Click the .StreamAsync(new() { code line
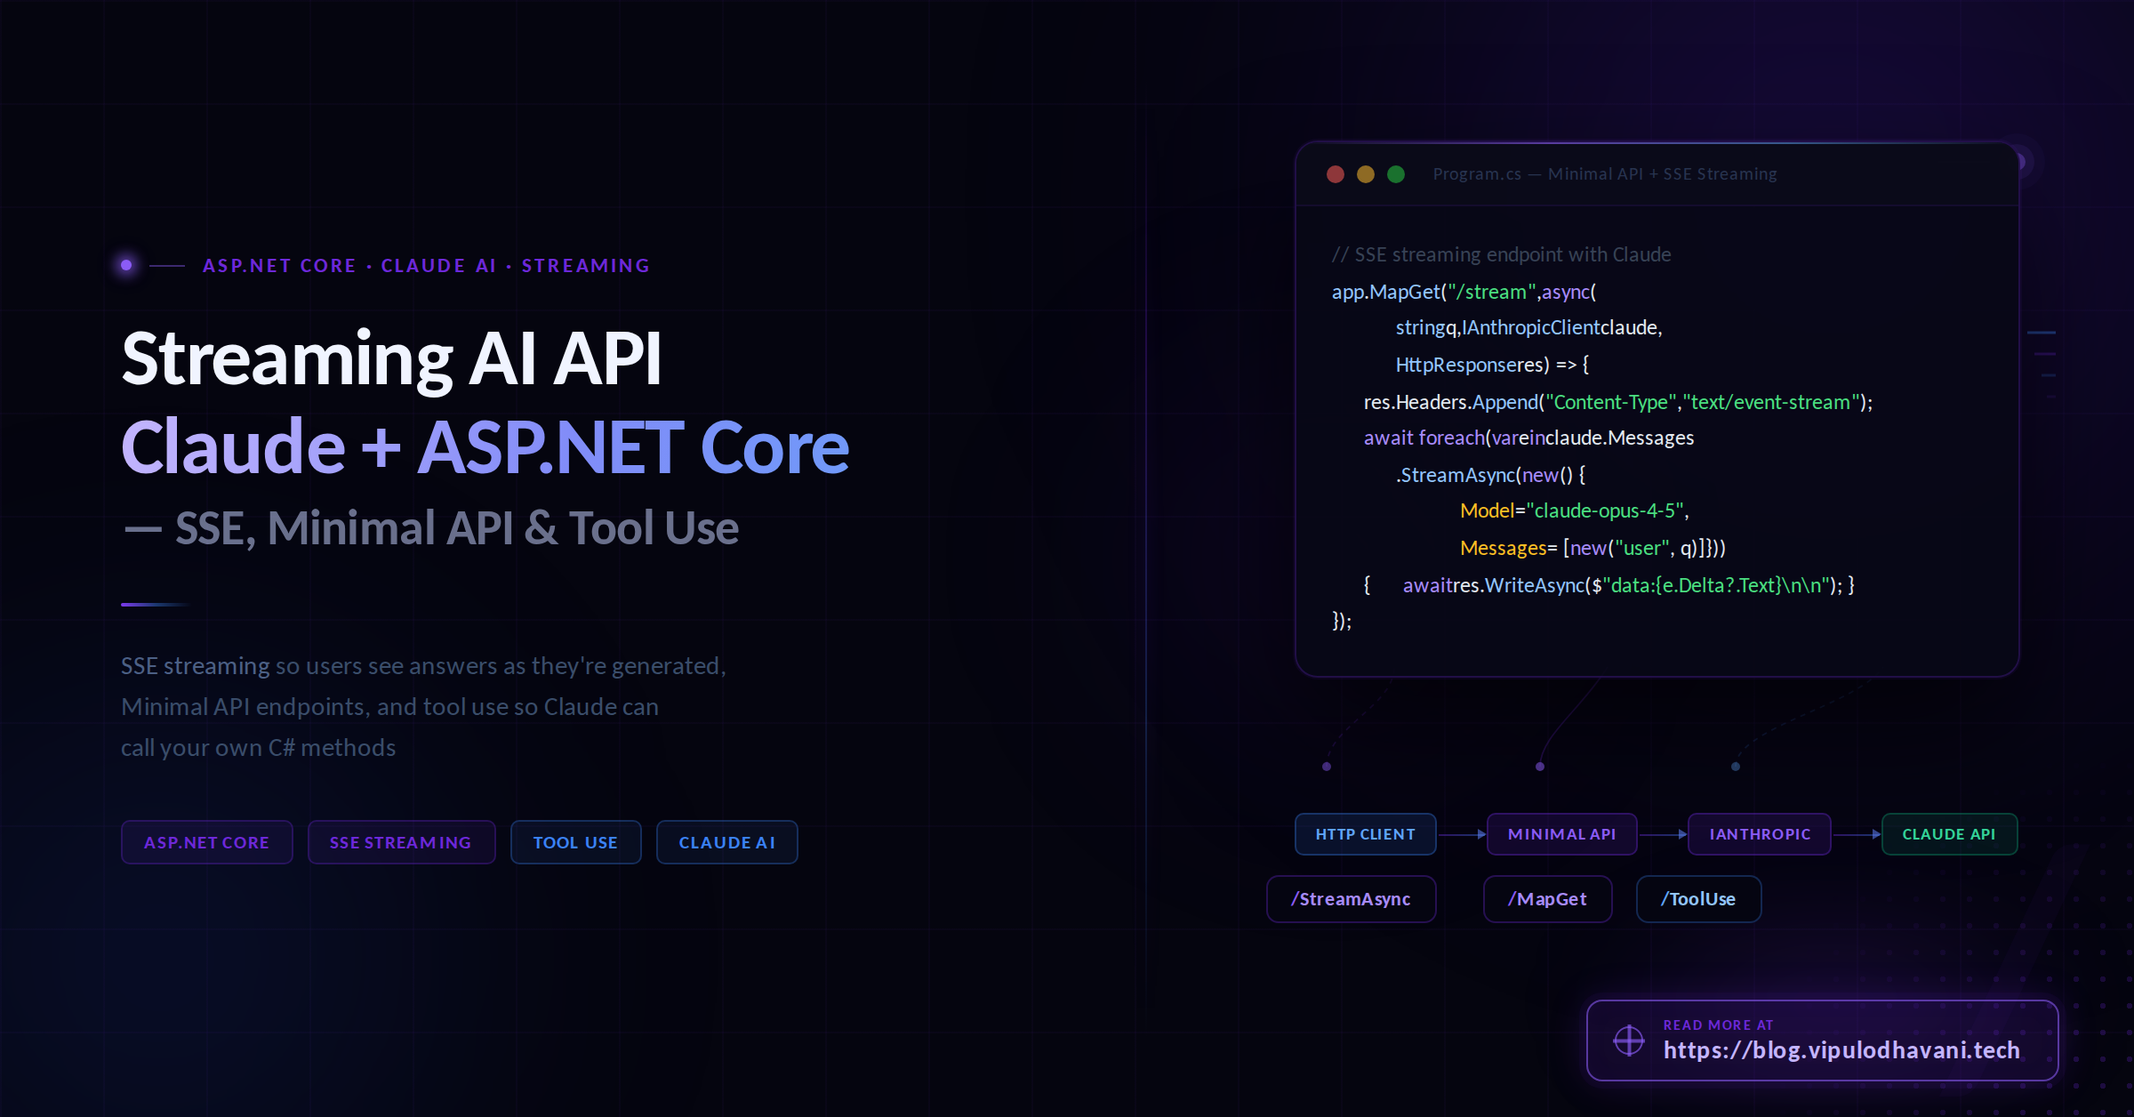Image resolution: width=2134 pixels, height=1117 pixels. tap(1490, 475)
